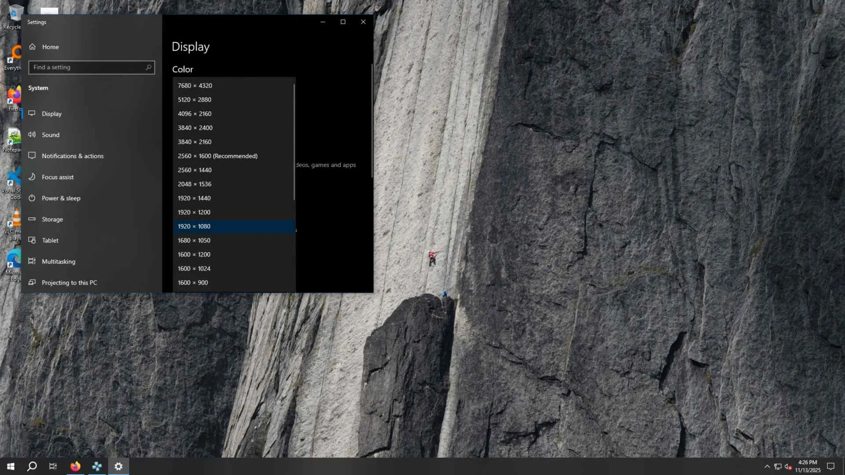
Task: Open Notifications & actions page
Action: [72, 156]
